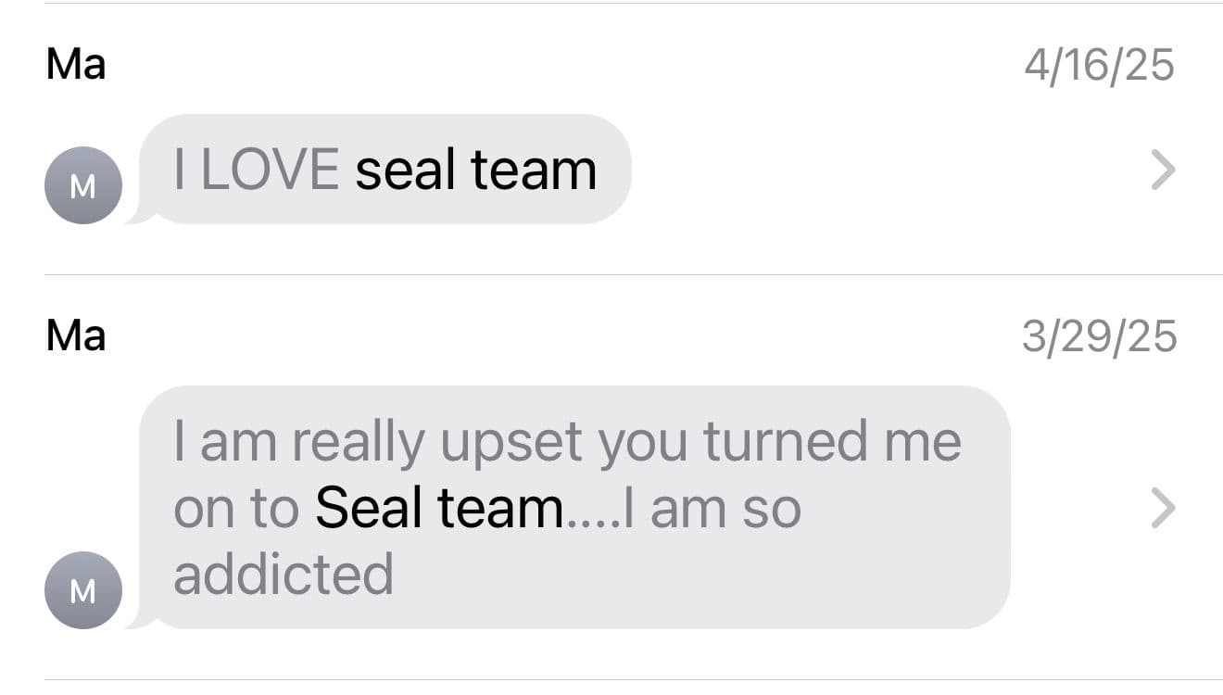1223x695 pixels.
Task: Open the "I am really upset" message bubble
Action: (574, 508)
